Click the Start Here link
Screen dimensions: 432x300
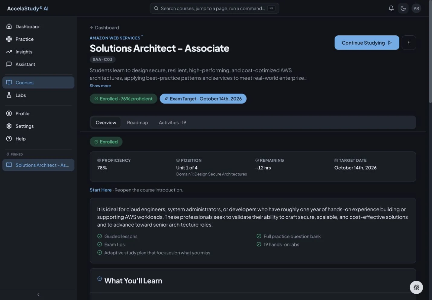coord(101,190)
